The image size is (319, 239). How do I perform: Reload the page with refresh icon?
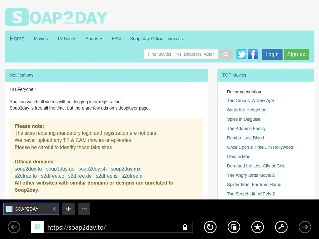pos(210,227)
